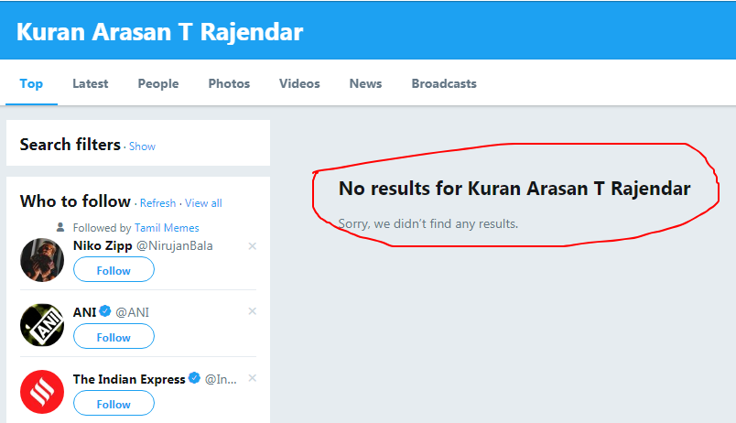Click ANI verified badge

(105, 310)
